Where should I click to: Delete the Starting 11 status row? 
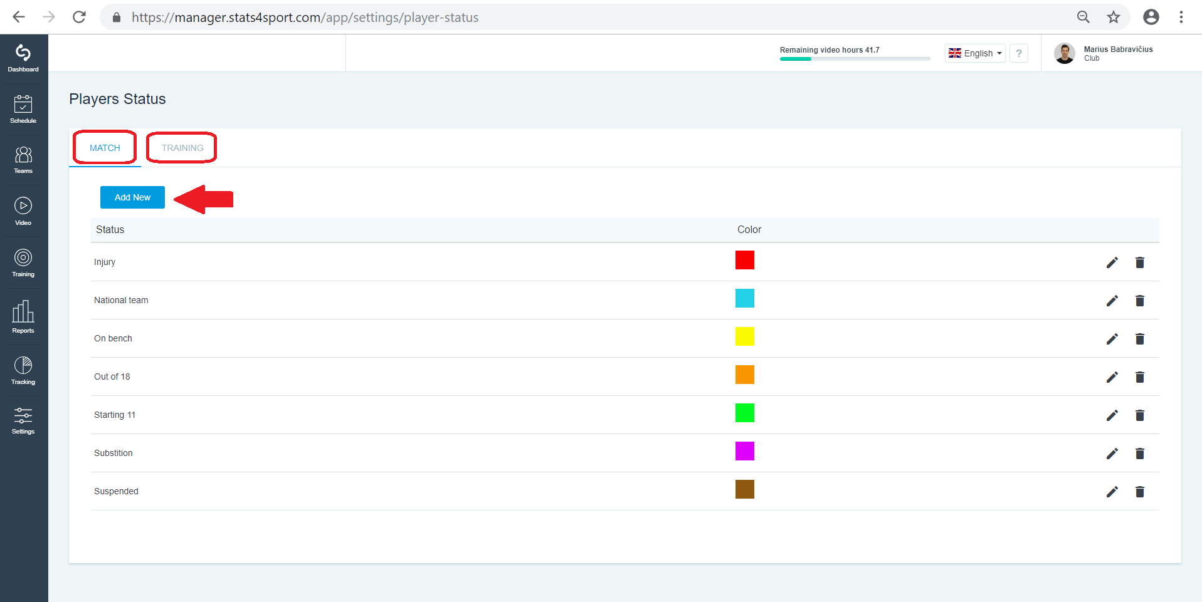pos(1140,415)
